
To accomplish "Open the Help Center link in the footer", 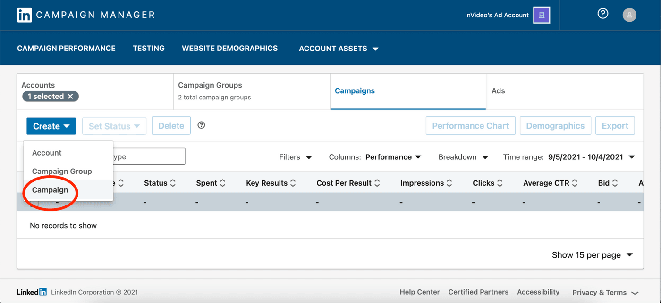I will pyautogui.click(x=419, y=292).
